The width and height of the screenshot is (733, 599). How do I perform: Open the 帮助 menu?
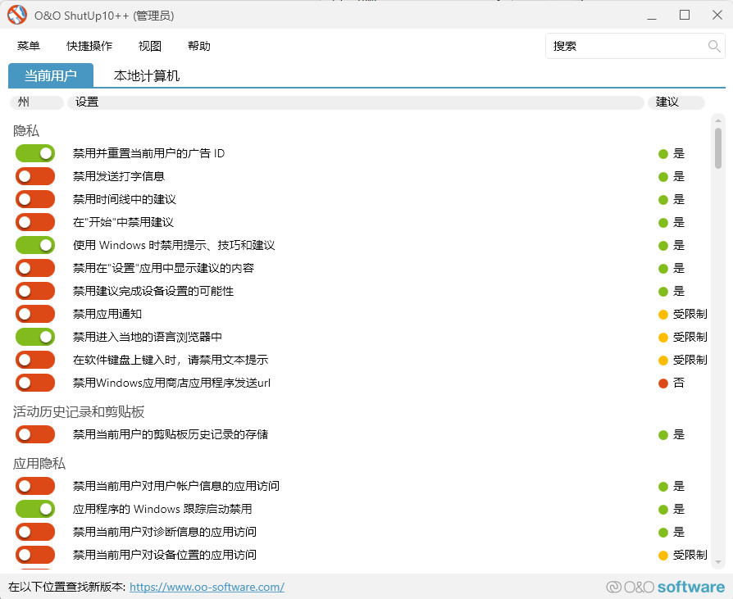199,46
